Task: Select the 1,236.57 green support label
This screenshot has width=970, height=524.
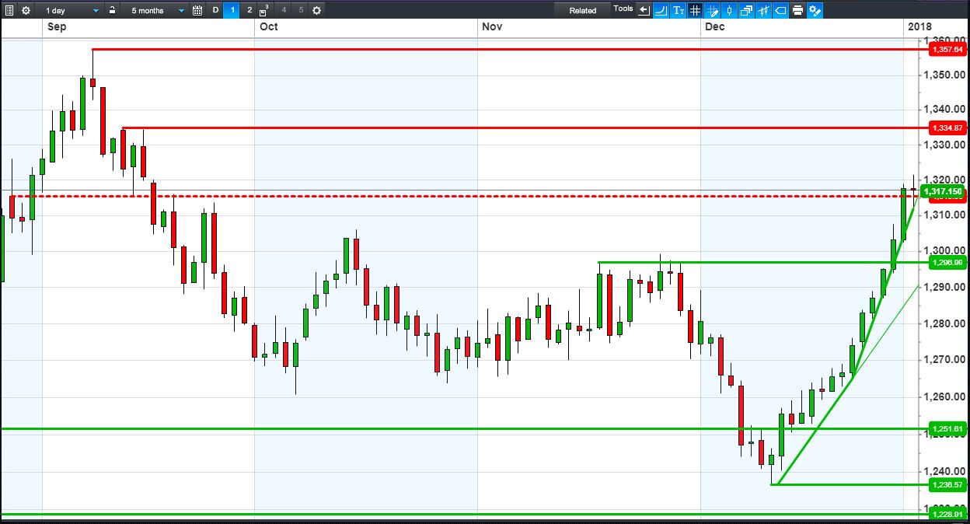Action: [x=947, y=484]
